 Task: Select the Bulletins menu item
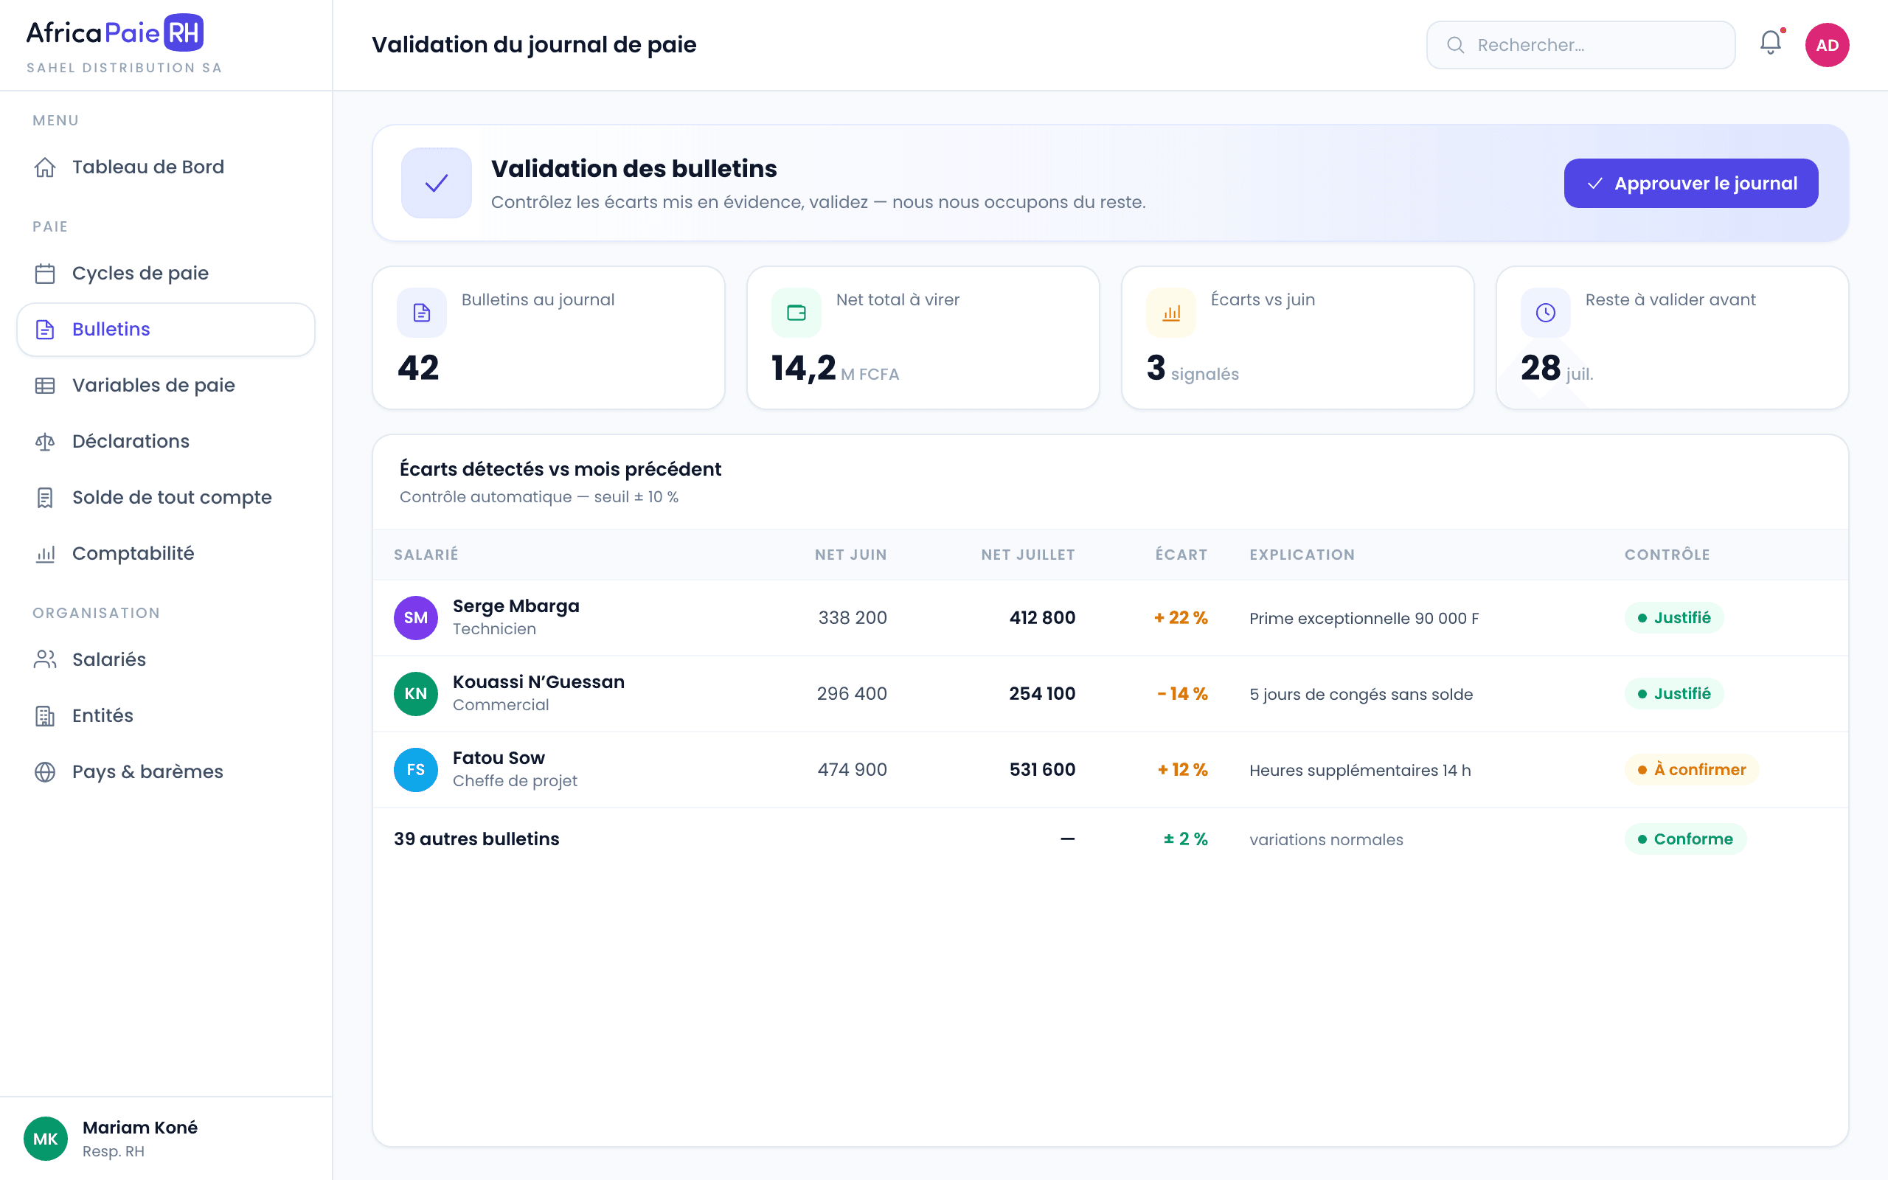tap(165, 330)
